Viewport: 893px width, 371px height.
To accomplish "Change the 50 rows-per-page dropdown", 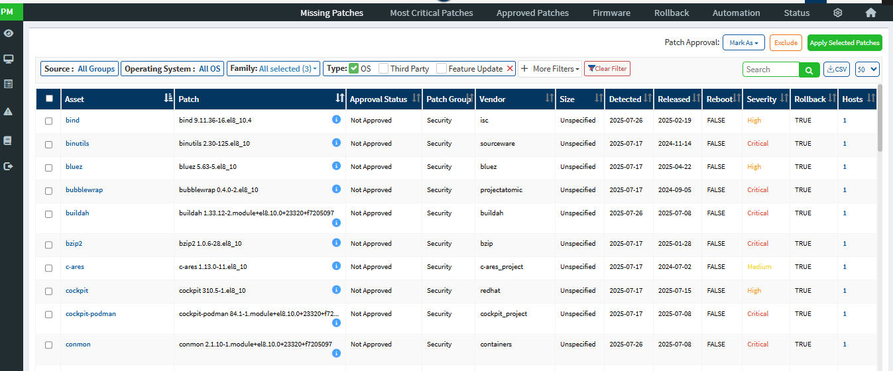I will point(867,69).
